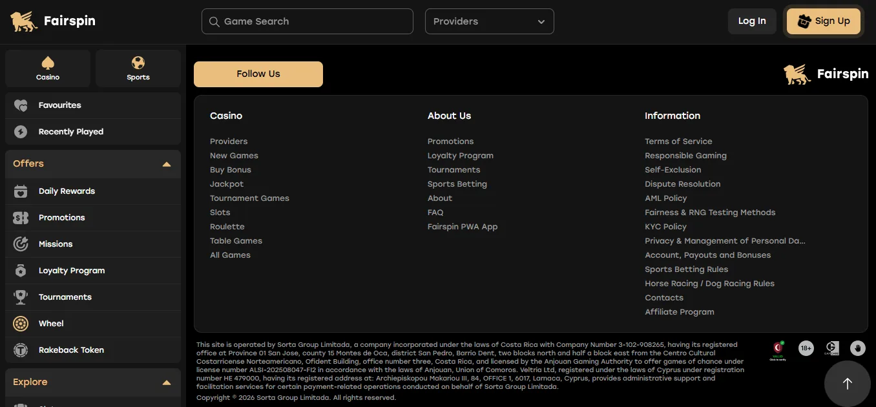The width and height of the screenshot is (876, 407).
Task: Open the Responsible Gaming link
Action: click(685, 156)
